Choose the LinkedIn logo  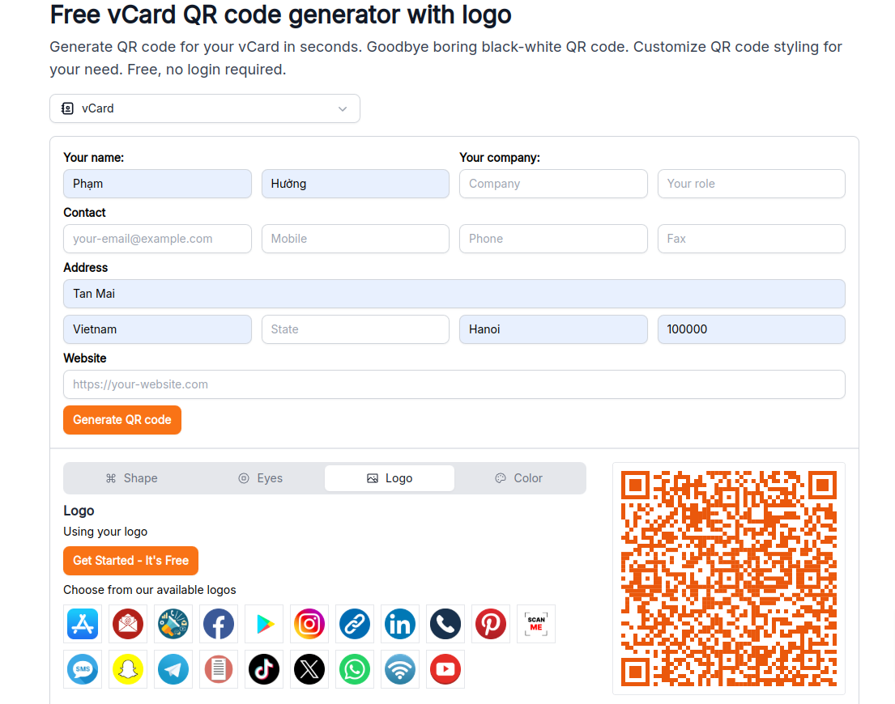tap(400, 624)
